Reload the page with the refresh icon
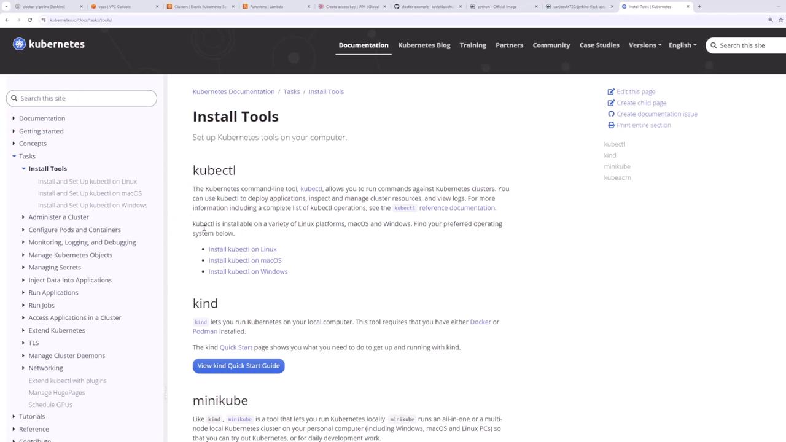Viewport: 786px width, 442px height. [x=29, y=20]
